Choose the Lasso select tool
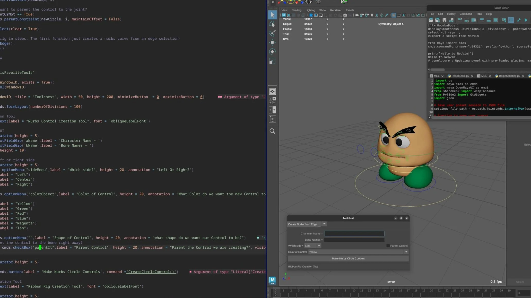 [272, 24]
